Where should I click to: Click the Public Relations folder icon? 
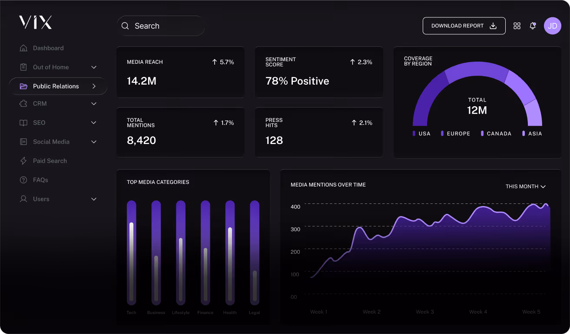(x=23, y=86)
